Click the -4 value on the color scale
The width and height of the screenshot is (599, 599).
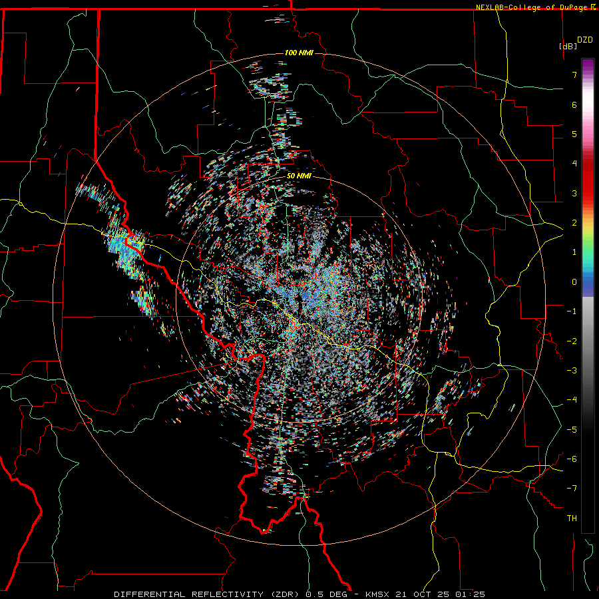coord(572,400)
